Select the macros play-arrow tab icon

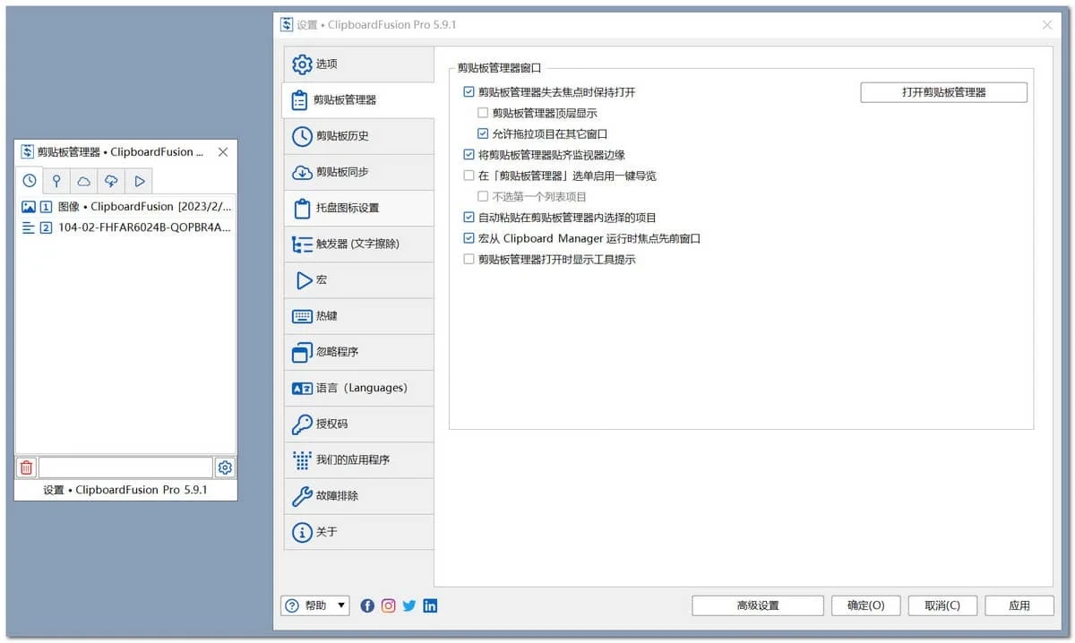pyautogui.click(x=139, y=181)
